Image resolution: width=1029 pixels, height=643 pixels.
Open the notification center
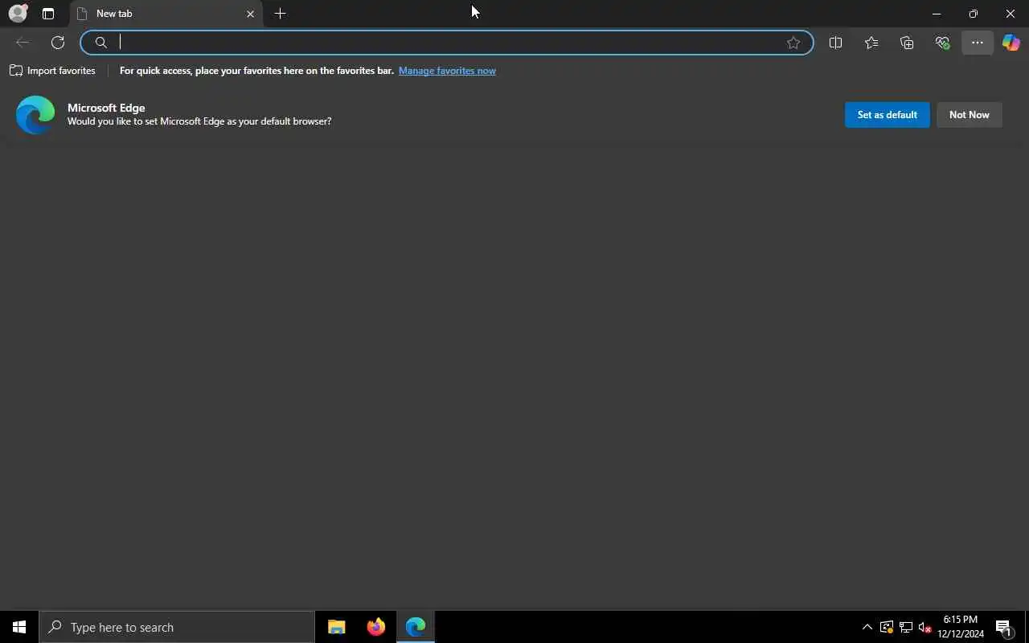coord(1003,627)
